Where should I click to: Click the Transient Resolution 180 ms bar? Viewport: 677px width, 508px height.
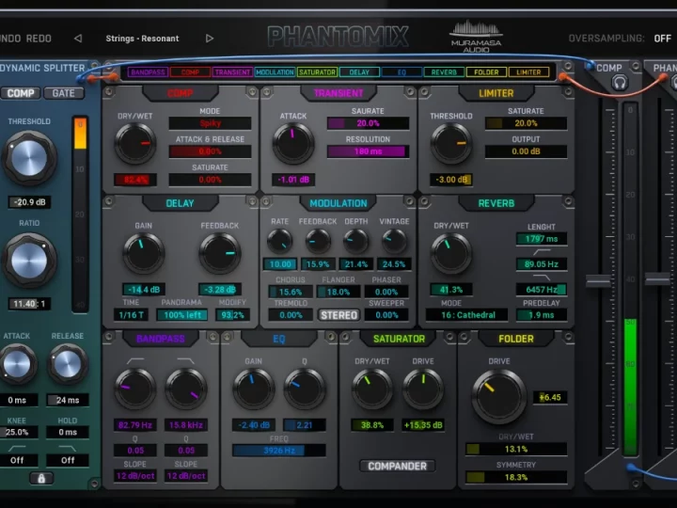point(368,151)
